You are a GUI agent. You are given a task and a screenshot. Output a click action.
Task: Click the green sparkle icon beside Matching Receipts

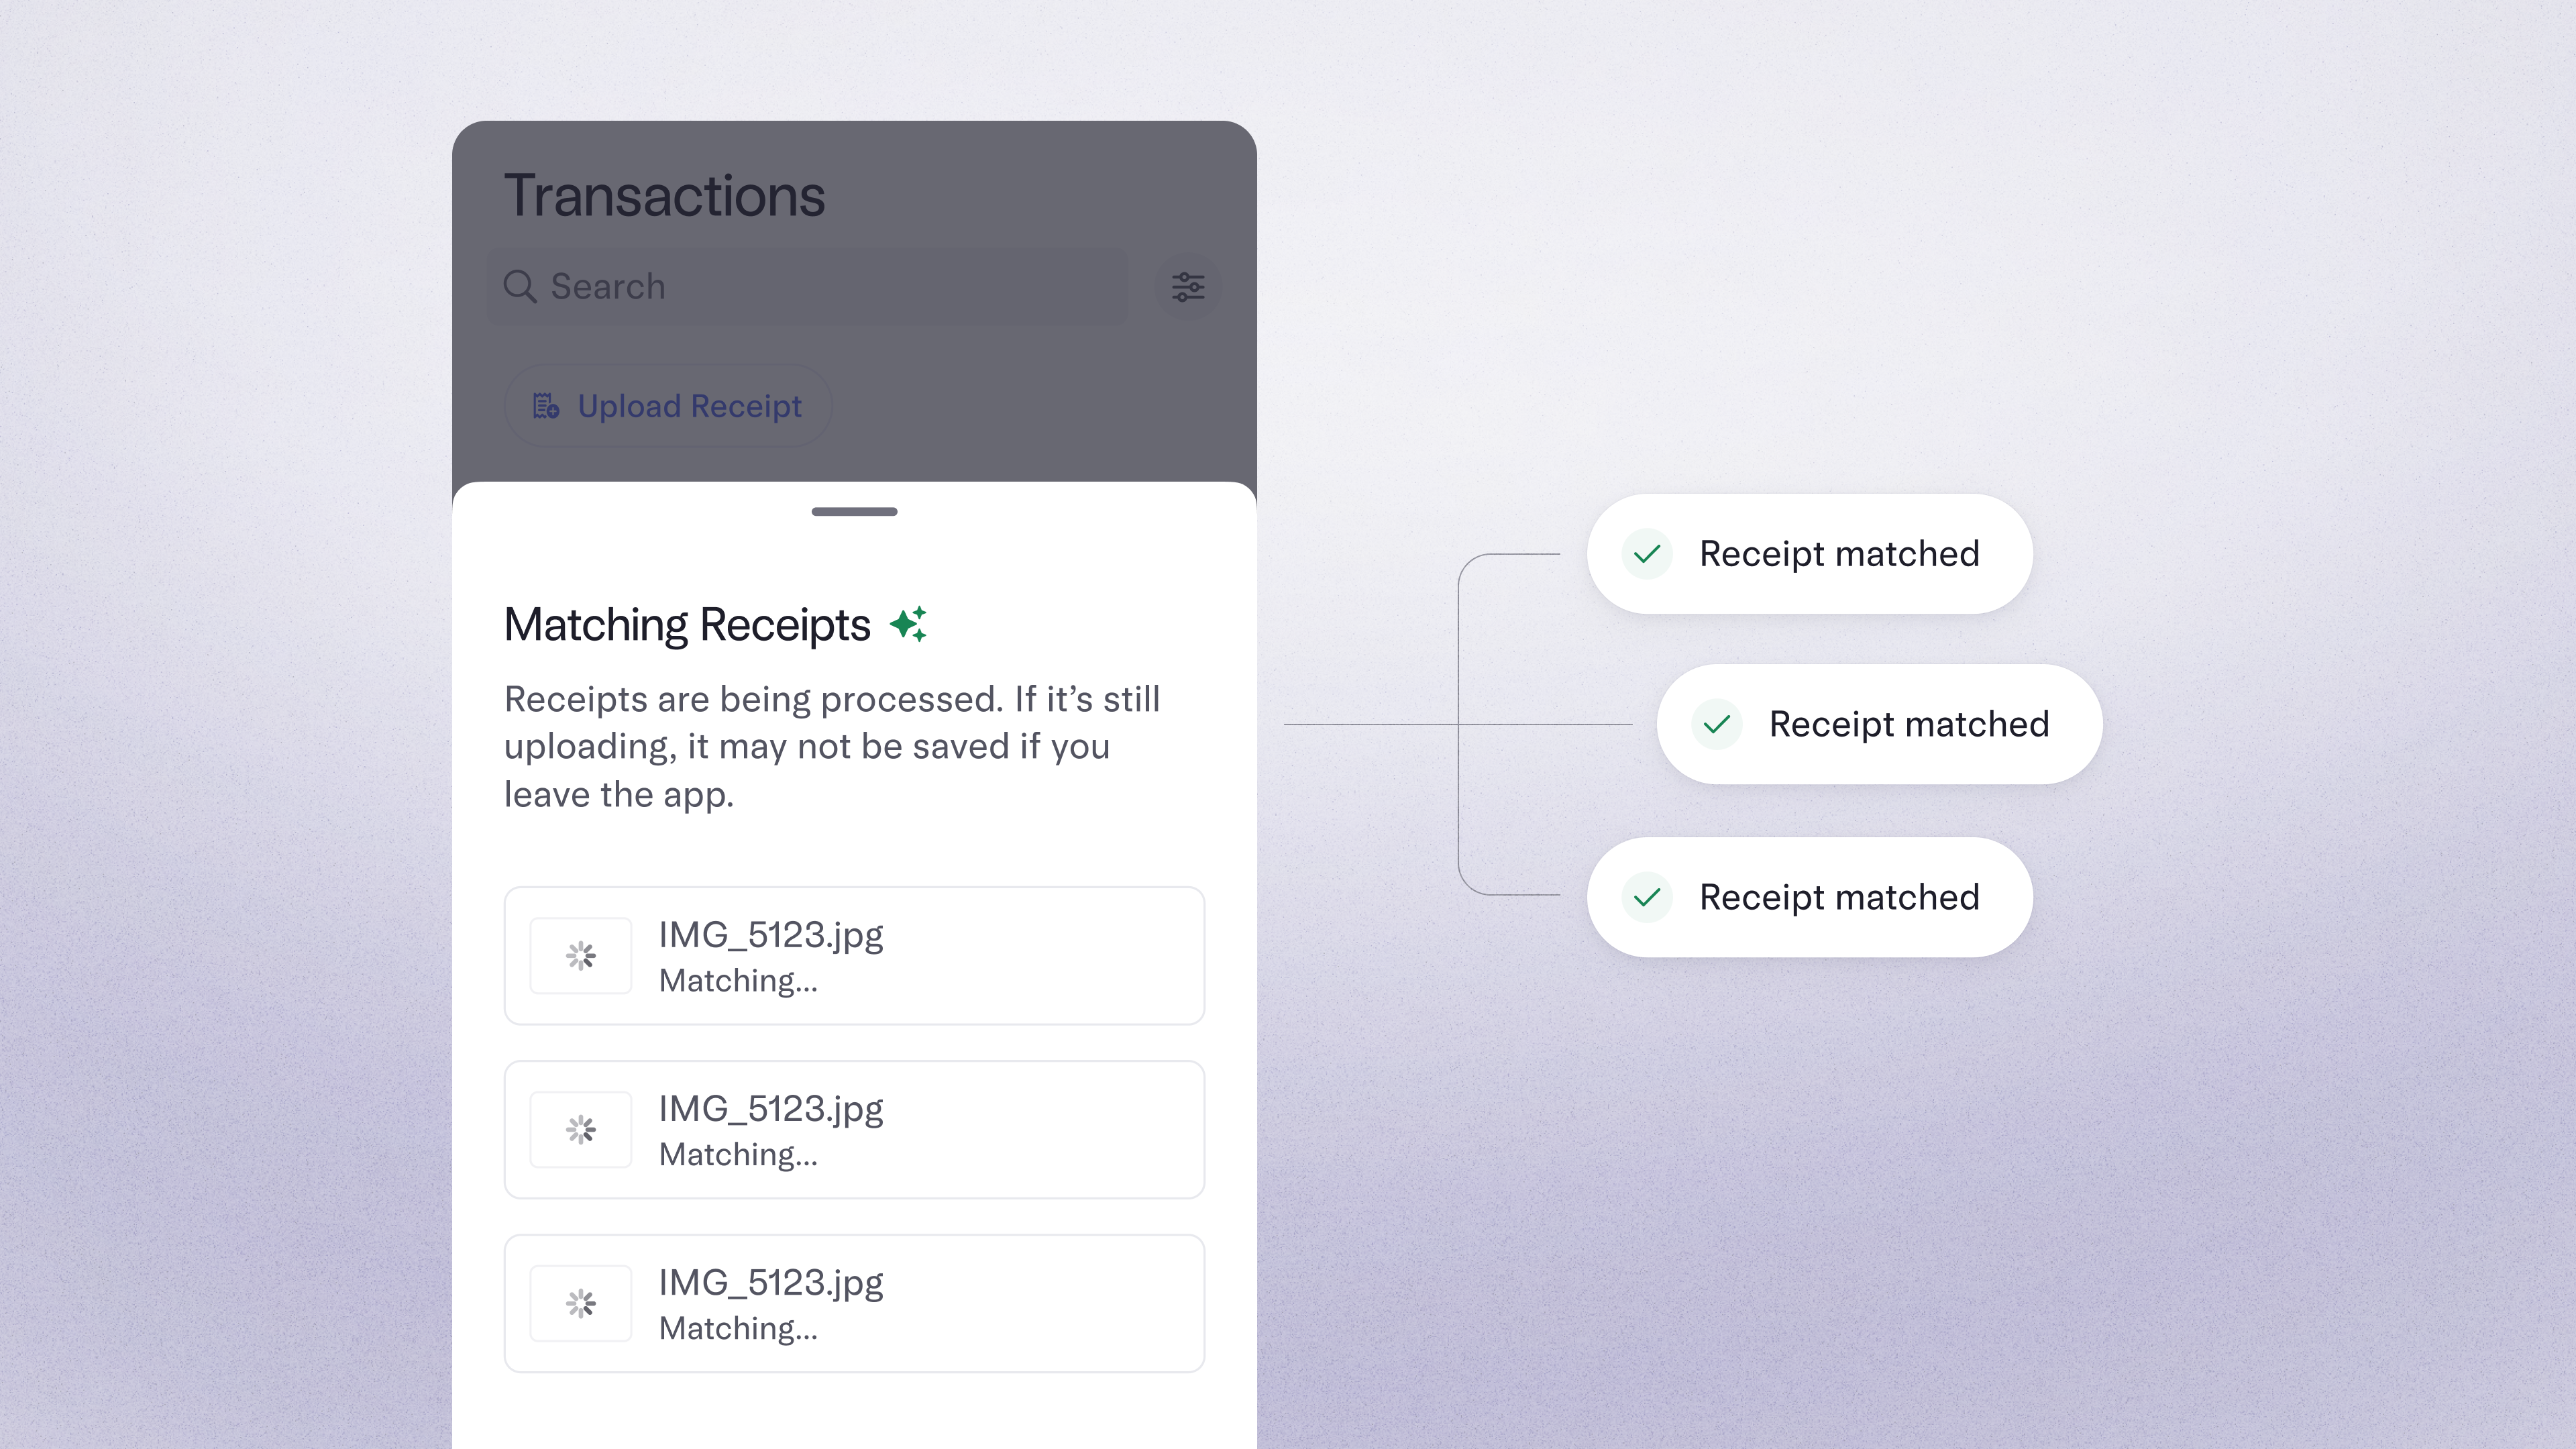pyautogui.click(x=908, y=624)
